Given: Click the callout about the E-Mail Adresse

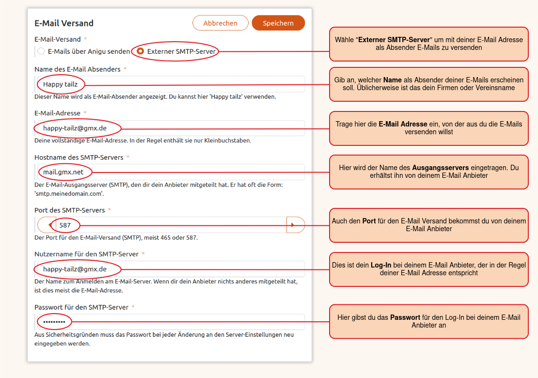Looking at the screenshot, I should coord(428,128).
